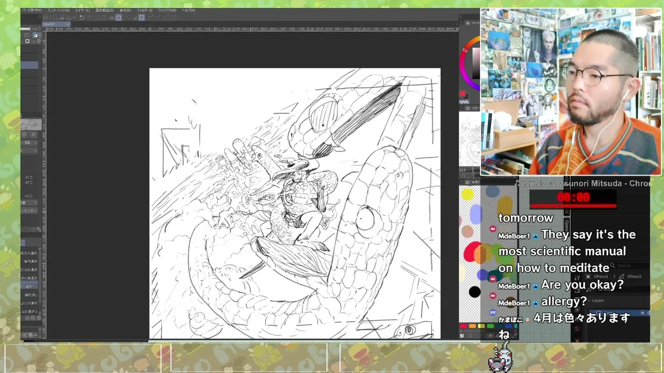Image resolution: width=664 pixels, height=373 pixels.
Task: Click the CLIP STUDIO launcher icon in command bar
Action: click(x=46, y=18)
